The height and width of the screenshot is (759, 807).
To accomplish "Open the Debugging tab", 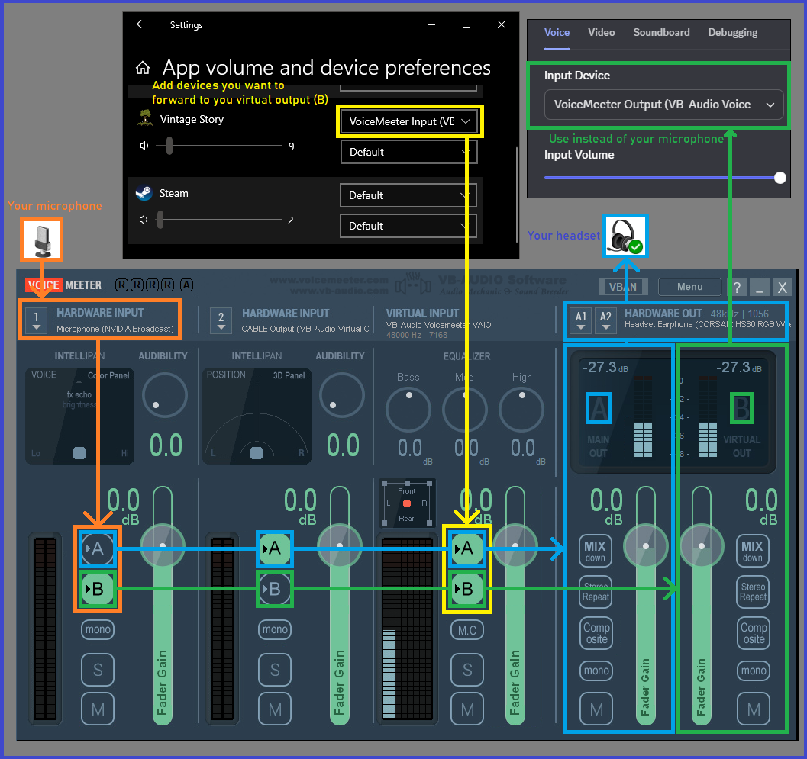I will 732,32.
